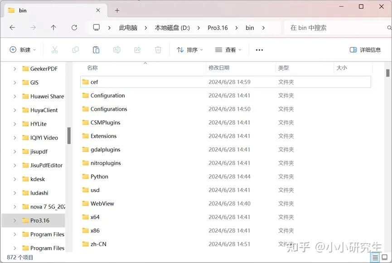The image size is (392, 263).
Task: Click the Delete trash can icon
Action: coord(158,50)
